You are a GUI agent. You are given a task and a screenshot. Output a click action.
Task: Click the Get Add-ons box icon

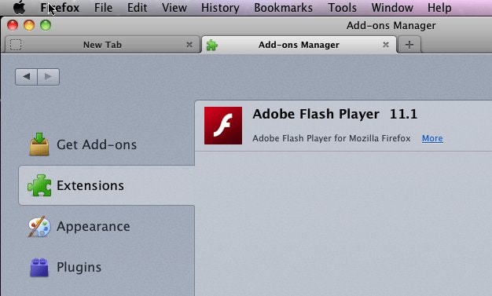[39, 144]
